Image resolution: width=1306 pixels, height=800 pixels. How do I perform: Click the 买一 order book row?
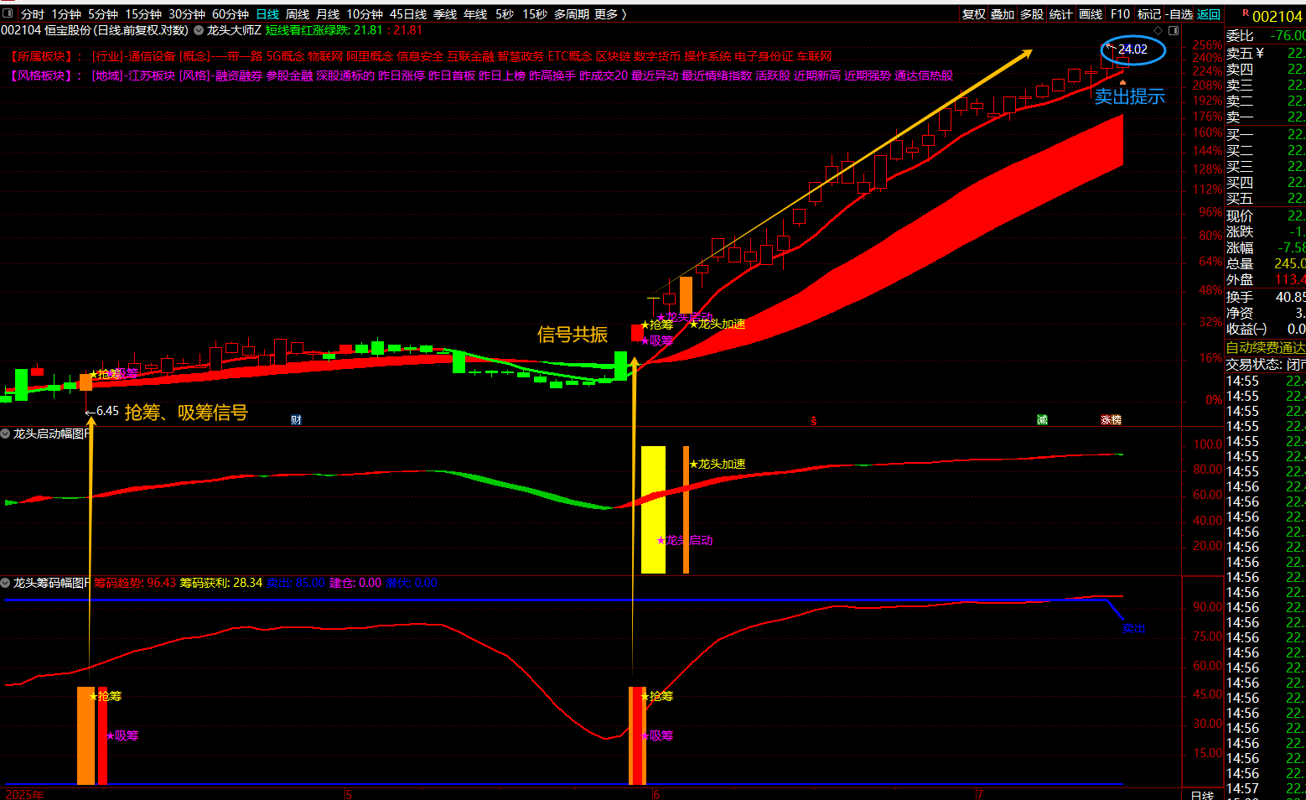(x=1266, y=135)
